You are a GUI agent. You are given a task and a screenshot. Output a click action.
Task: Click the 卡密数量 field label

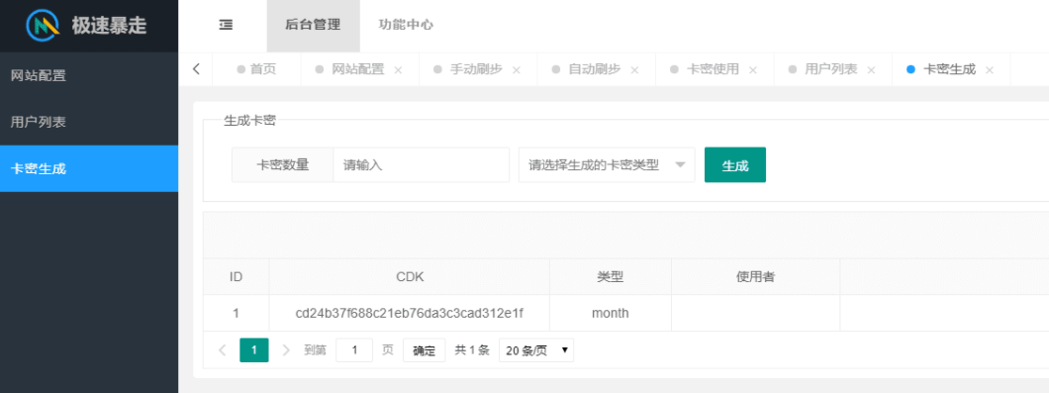283,164
